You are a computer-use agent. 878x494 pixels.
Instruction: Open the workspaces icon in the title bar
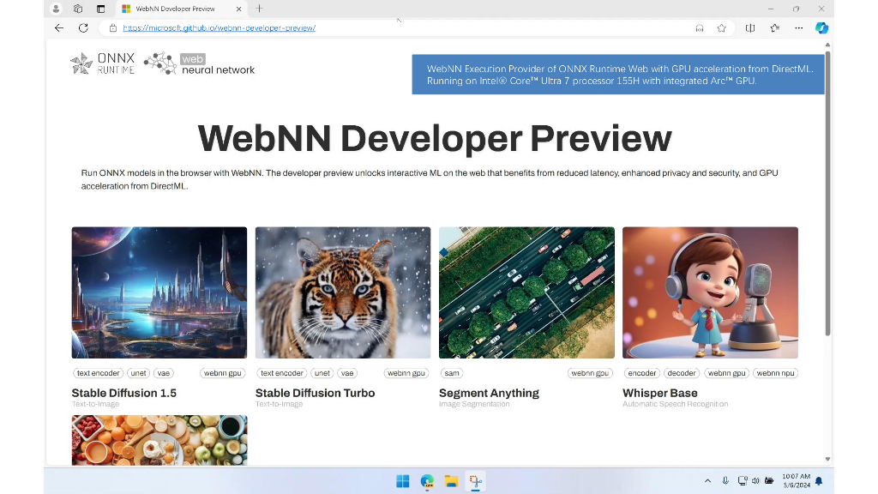[78, 9]
